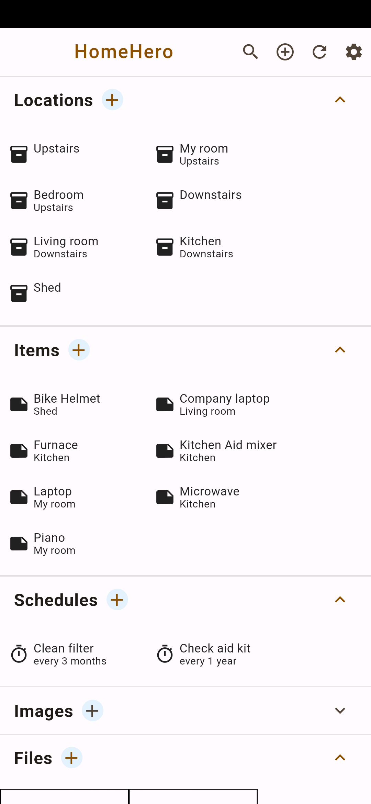The image size is (371, 804).
Task: Add a new location with its plus button
Action: coord(112,100)
